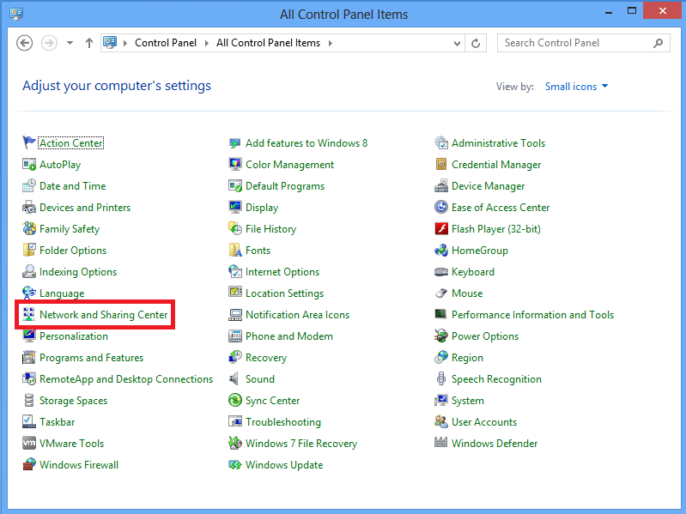Open the View by Small icons dropdown
This screenshot has width=686, height=514.
tap(576, 87)
